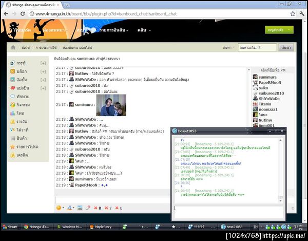Click the Windows Start button
The image size is (308, 241).
(x=10, y=227)
